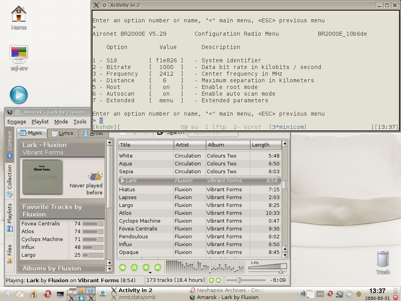This screenshot has height=301, width=401.
Task: Select the Pendoulous track in playlist
Action: tap(199, 236)
